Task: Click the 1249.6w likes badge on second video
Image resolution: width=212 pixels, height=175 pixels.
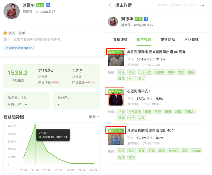Action: [115, 91]
